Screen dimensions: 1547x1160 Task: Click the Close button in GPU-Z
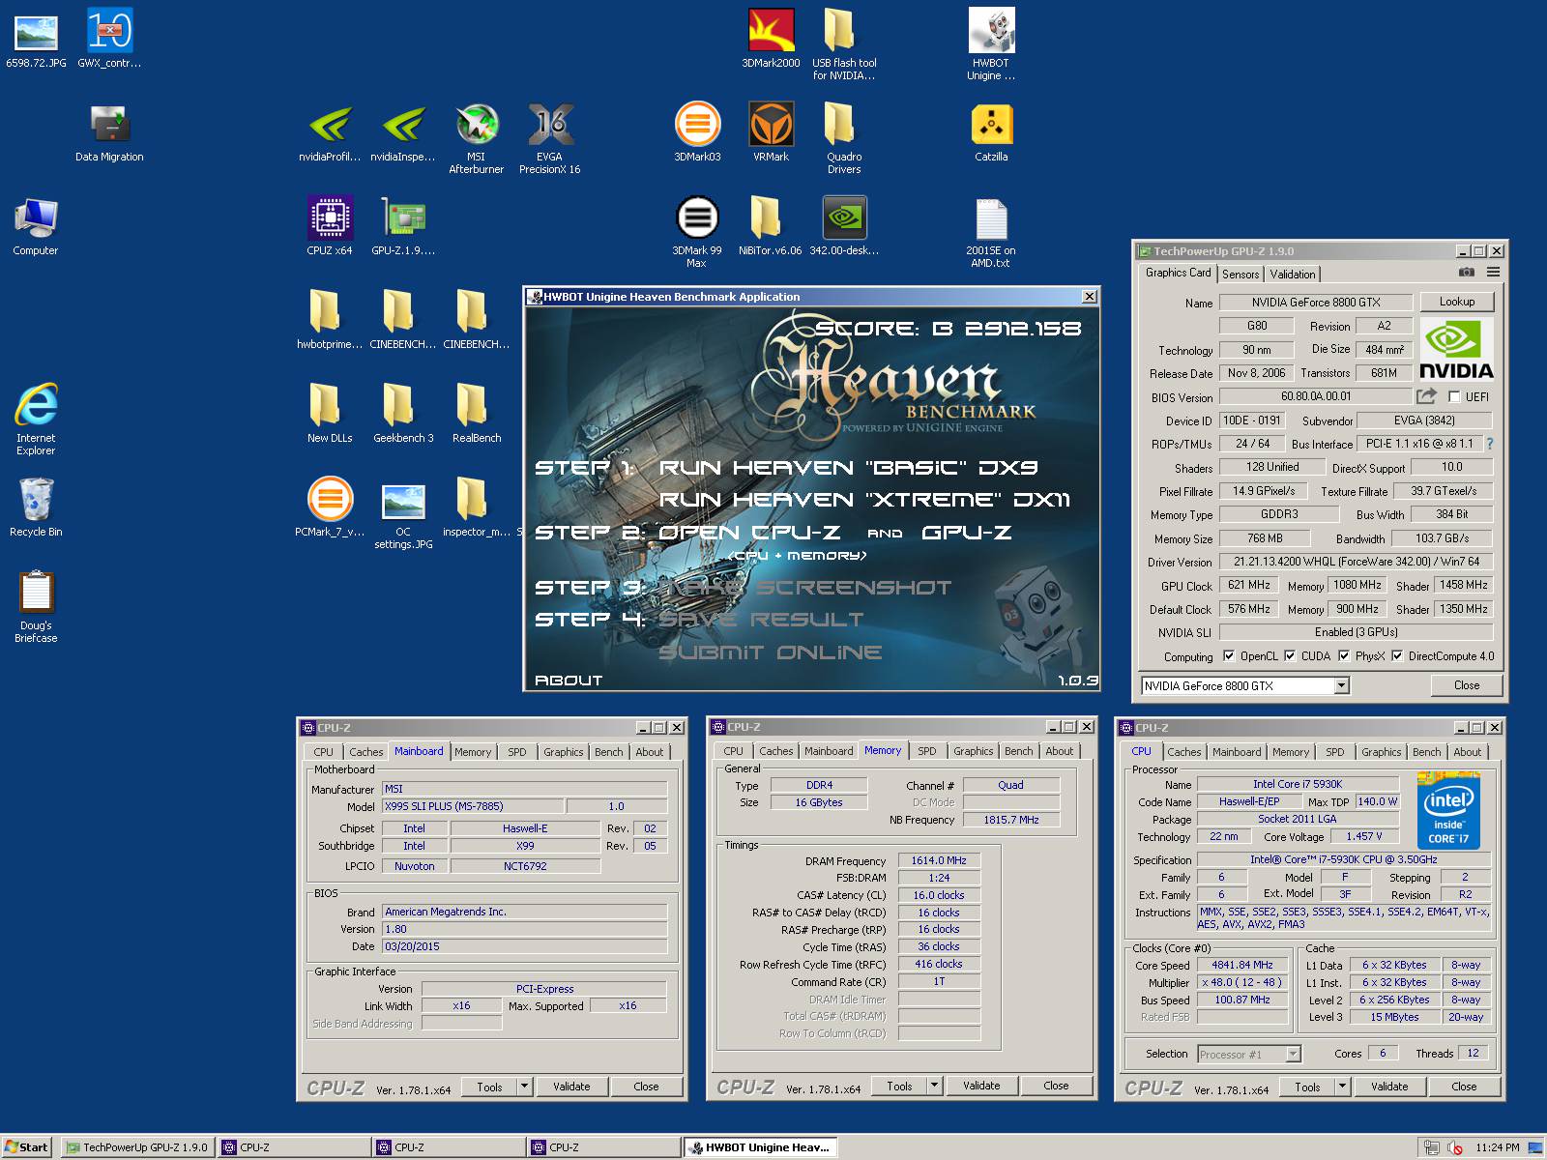pyautogui.click(x=1467, y=685)
